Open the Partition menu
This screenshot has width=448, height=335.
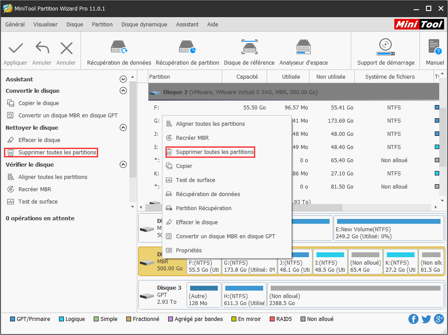[102, 25]
